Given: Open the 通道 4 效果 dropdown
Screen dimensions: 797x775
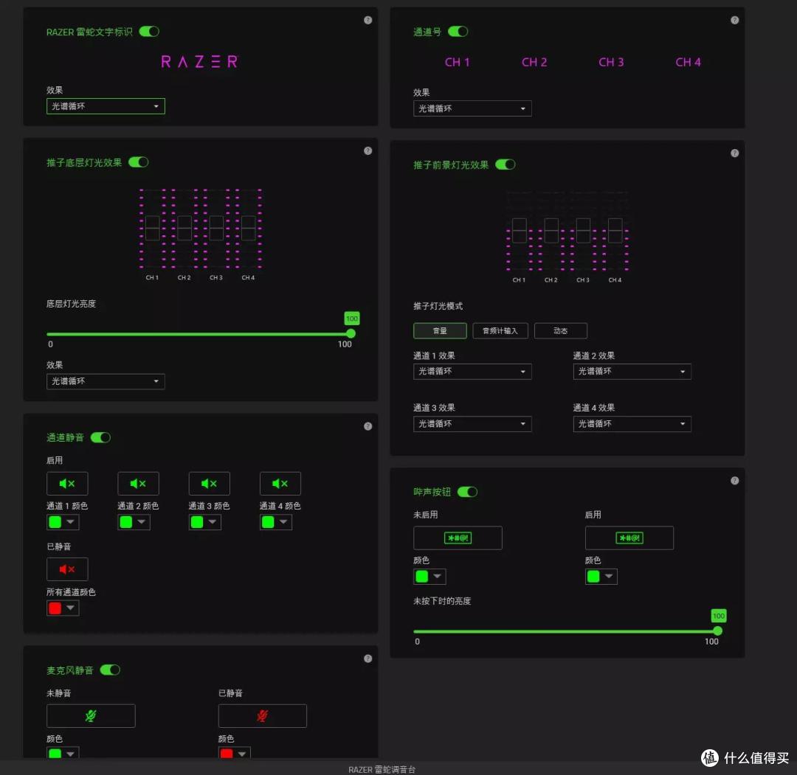Looking at the screenshot, I should click(632, 423).
